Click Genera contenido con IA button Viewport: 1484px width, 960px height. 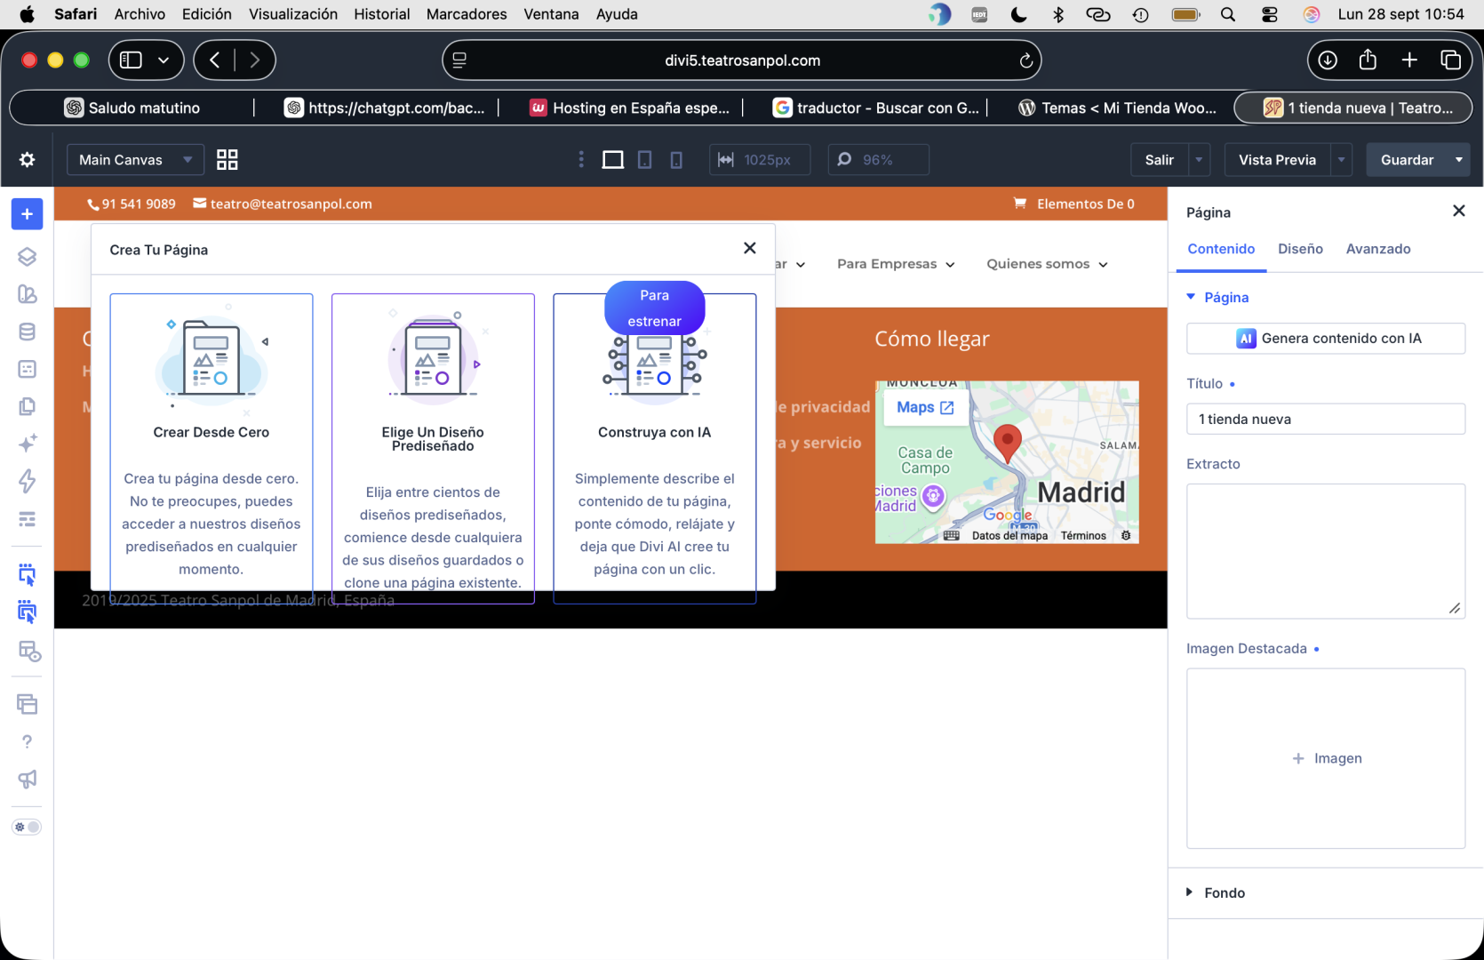tap(1326, 339)
